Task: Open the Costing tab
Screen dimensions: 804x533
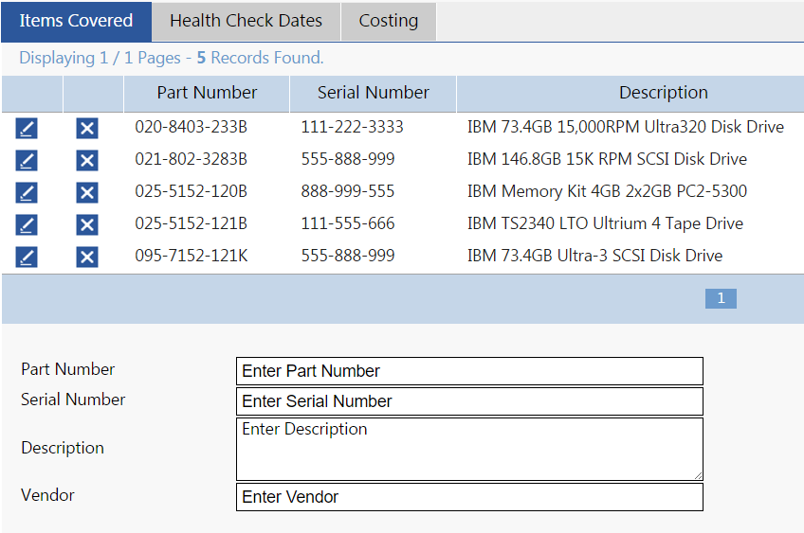Action: 389,21
